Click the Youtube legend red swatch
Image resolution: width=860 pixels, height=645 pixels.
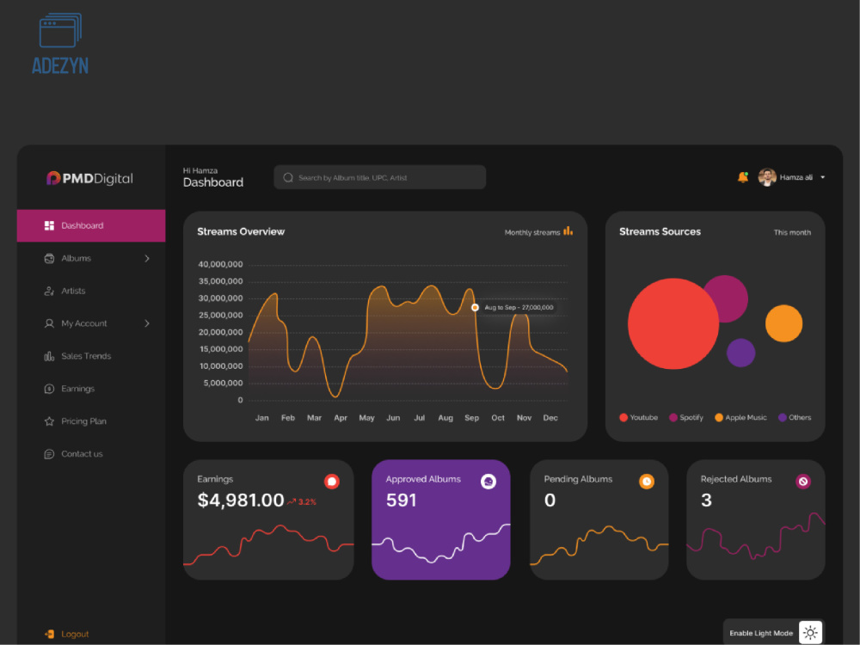pos(623,417)
